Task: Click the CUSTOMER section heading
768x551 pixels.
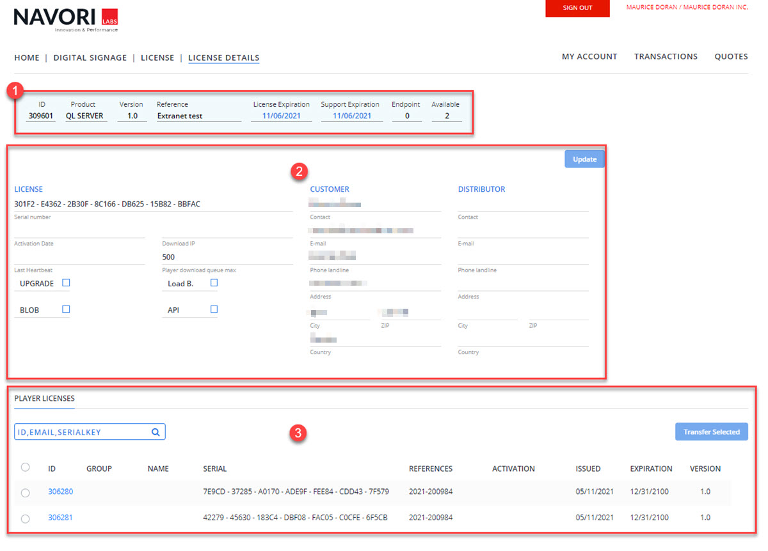Action: 330,189
